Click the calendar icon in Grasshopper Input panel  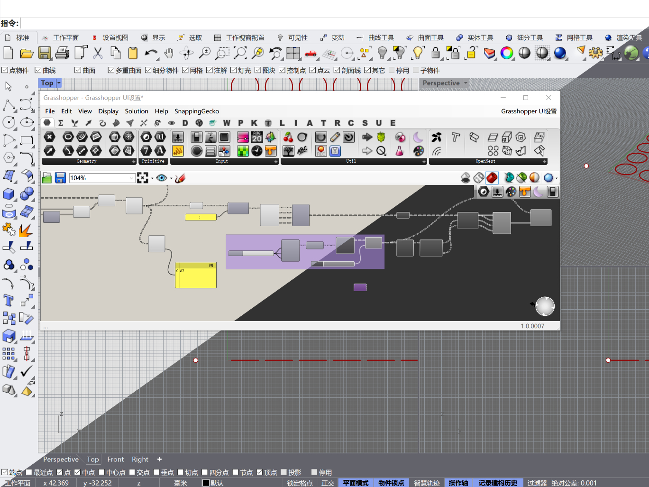click(x=257, y=137)
